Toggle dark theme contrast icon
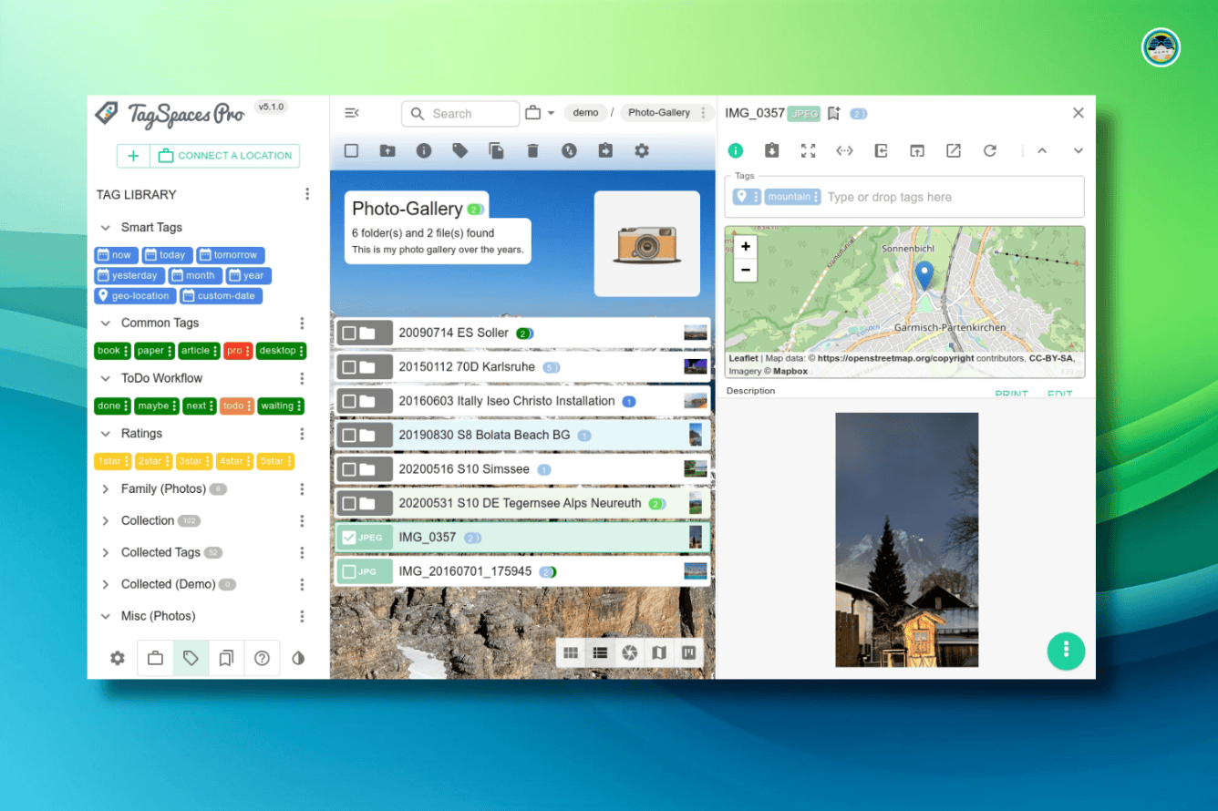 point(298,658)
